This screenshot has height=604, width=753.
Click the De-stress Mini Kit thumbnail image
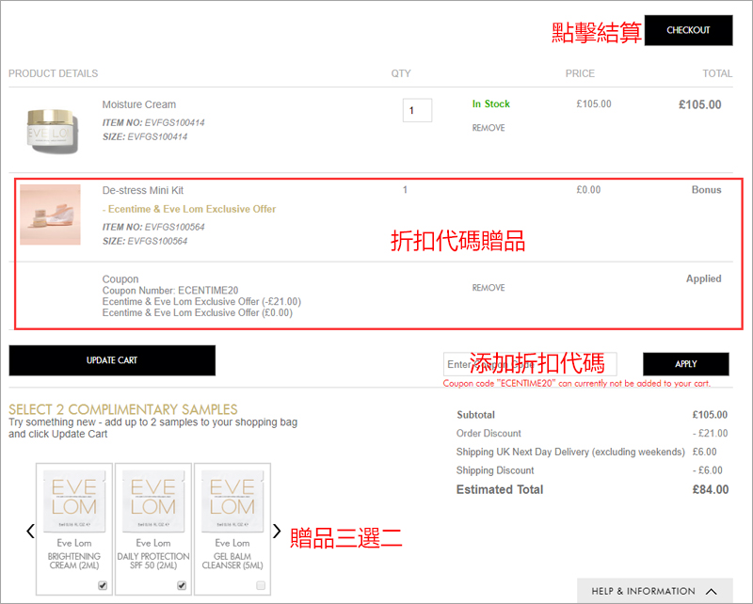pos(50,215)
